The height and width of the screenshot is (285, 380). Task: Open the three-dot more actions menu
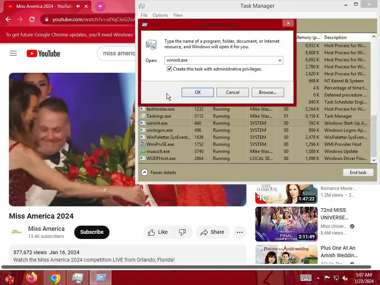tap(240, 232)
